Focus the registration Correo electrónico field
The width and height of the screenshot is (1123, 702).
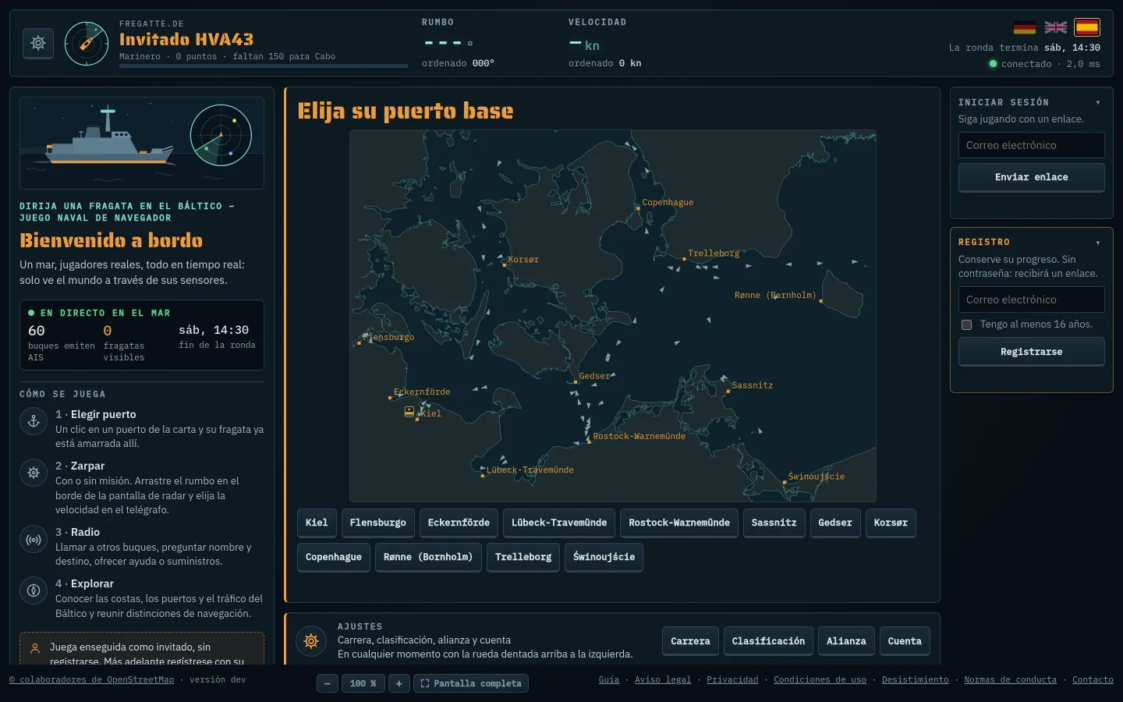pyautogui.click(x=1031, y=300)
